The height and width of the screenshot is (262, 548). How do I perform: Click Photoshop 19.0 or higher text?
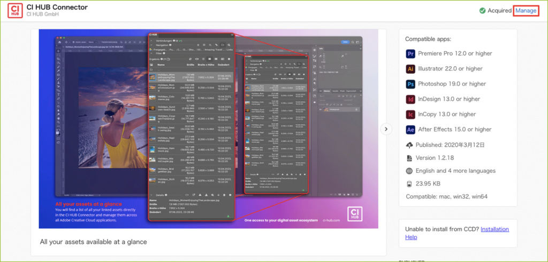452,84
